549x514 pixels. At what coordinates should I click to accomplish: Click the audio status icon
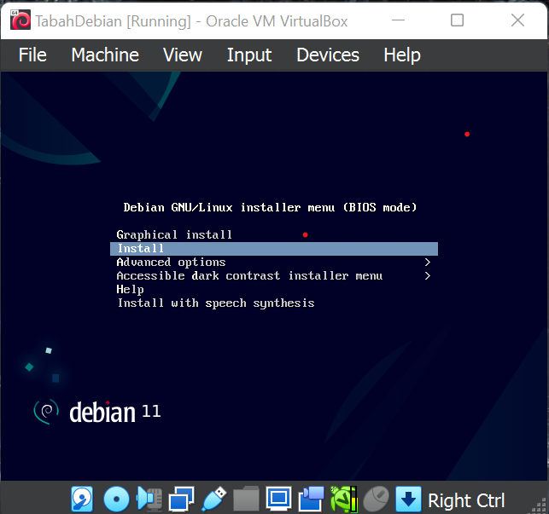tap(149, 499)
